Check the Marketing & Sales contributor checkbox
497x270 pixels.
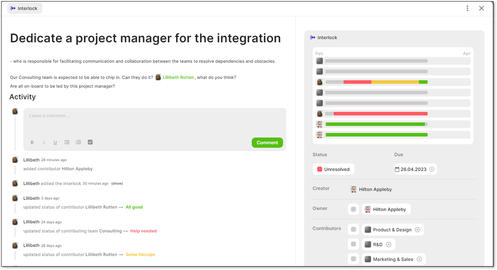click(353, 259)
